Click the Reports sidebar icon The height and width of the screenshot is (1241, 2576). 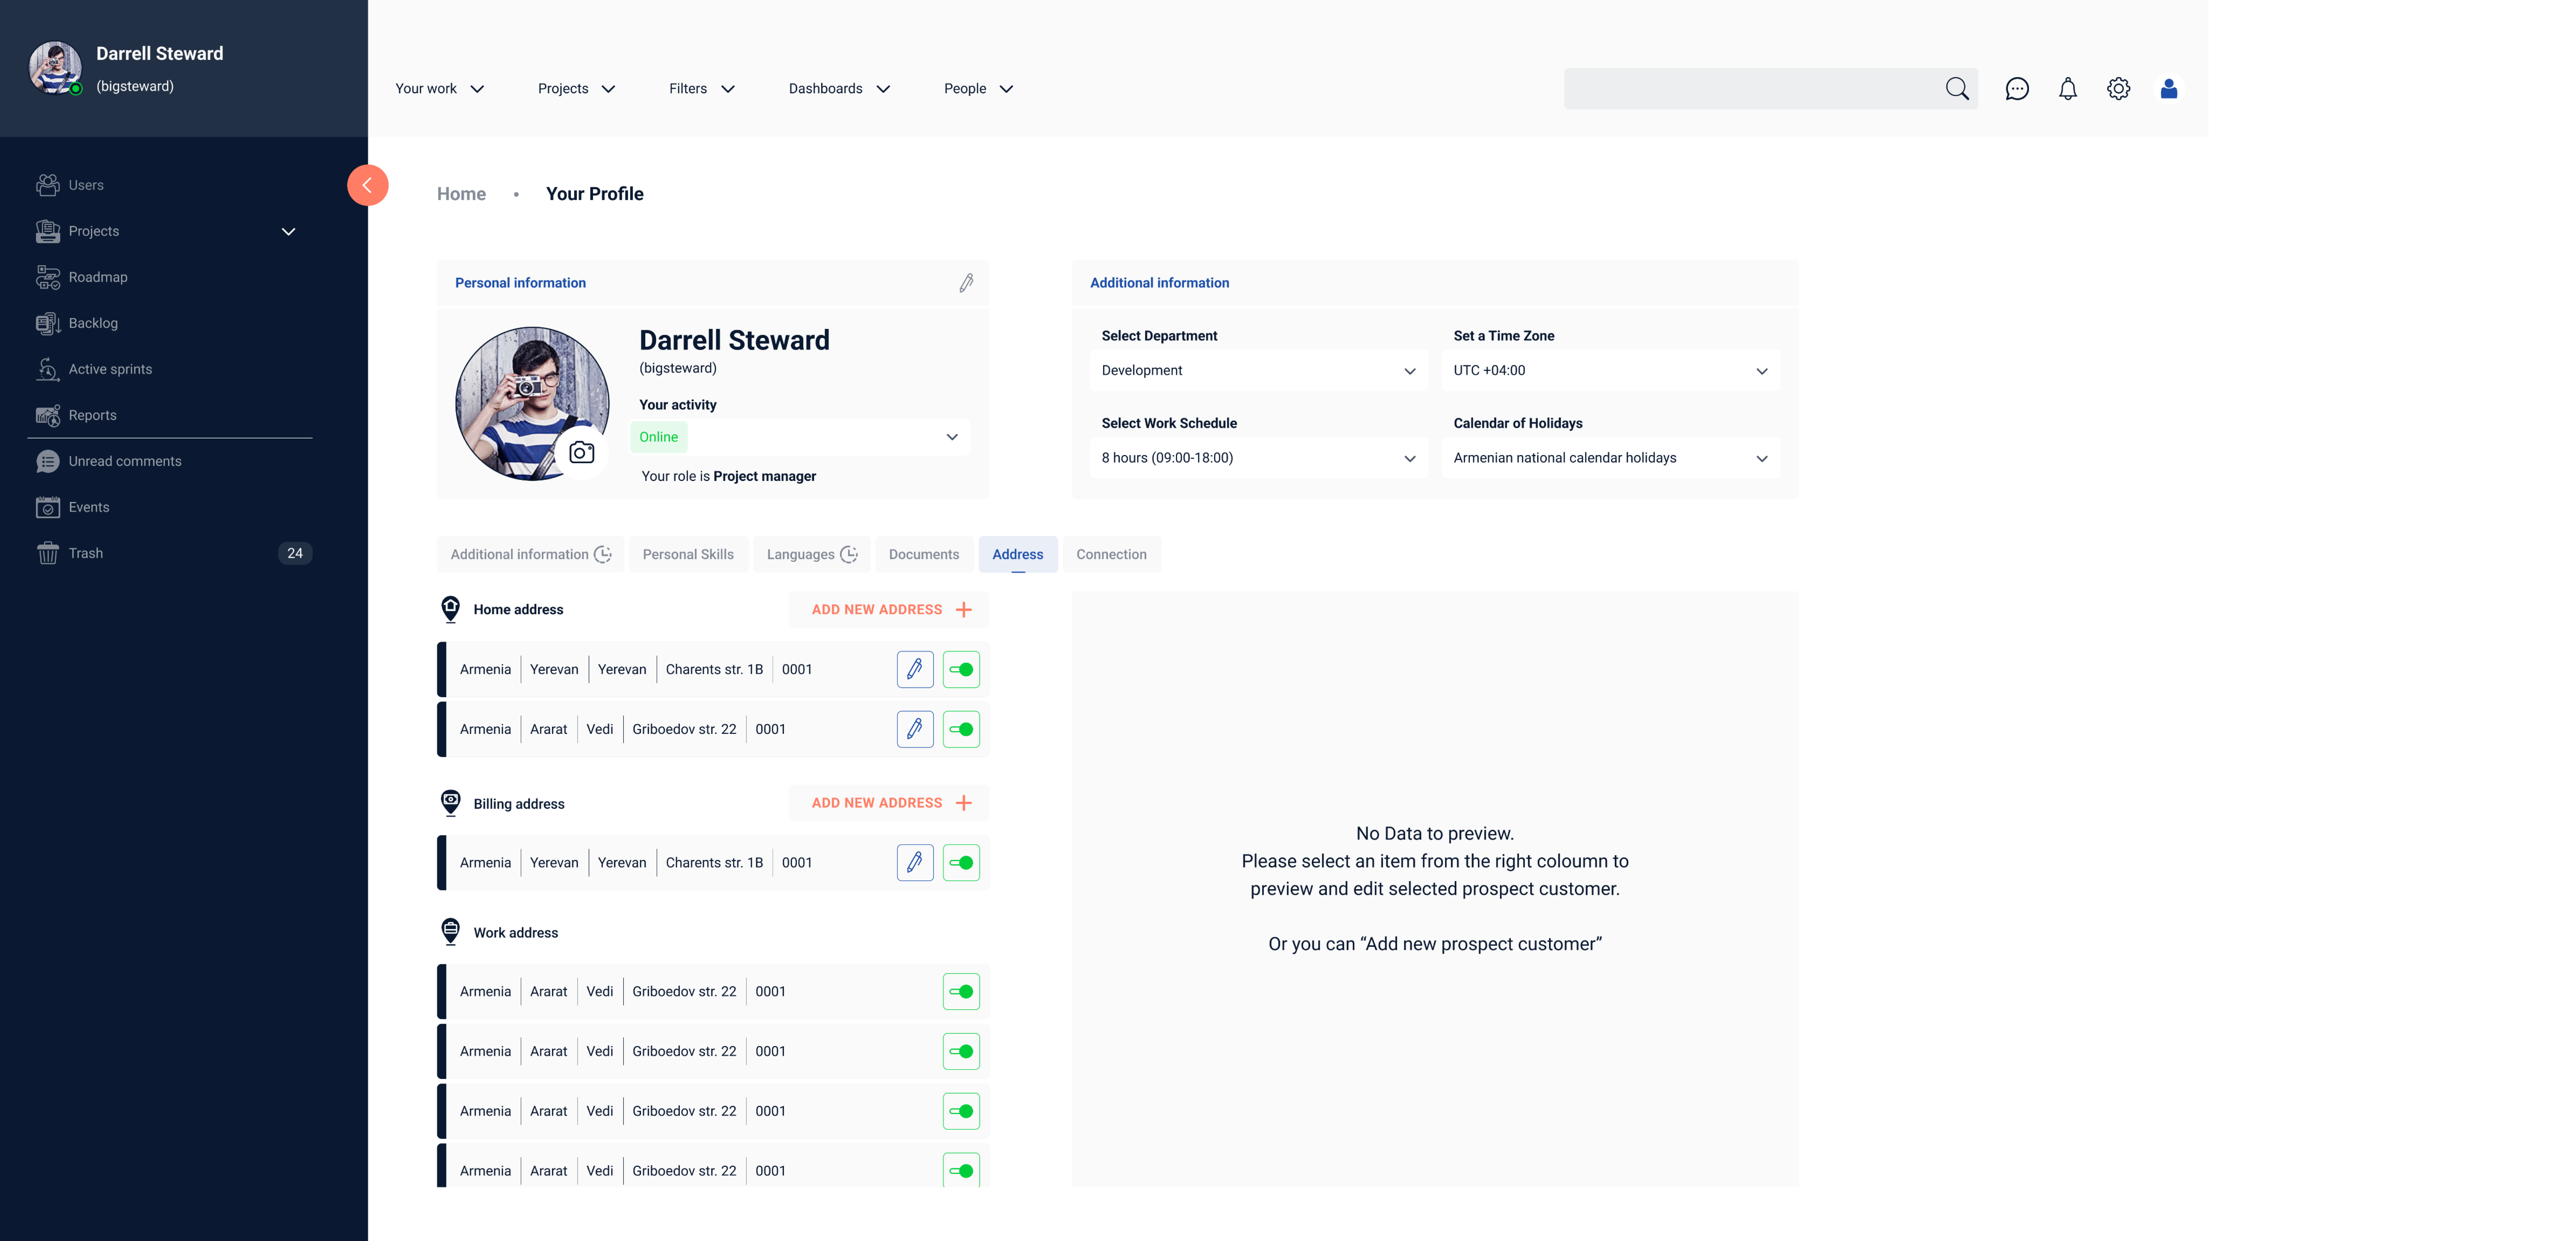click(48, 415)
